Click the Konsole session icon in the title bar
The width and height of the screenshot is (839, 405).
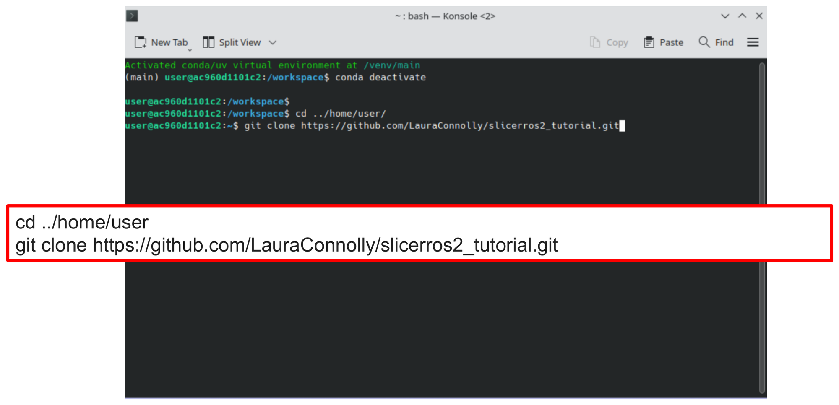(x=131, y=16)
